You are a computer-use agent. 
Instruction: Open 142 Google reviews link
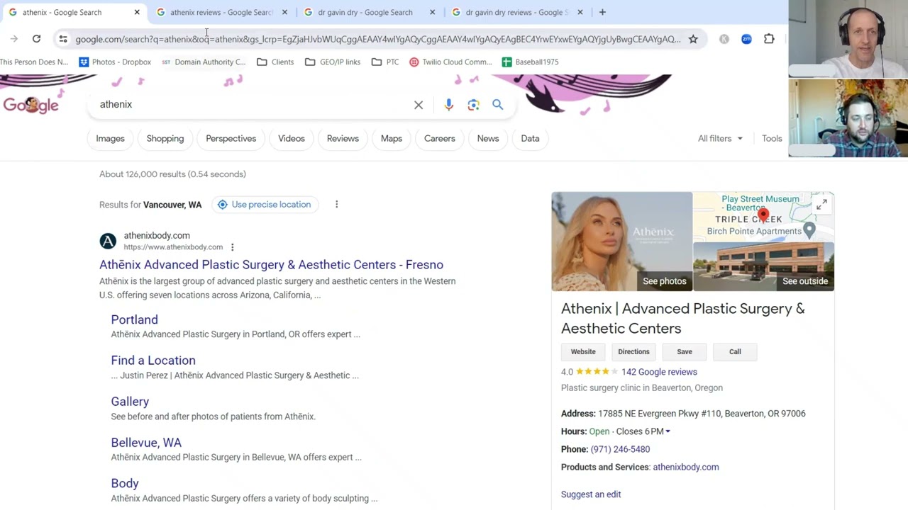click(659, 372)
